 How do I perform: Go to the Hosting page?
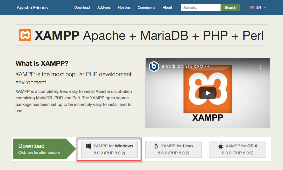[x=124, y=7]
